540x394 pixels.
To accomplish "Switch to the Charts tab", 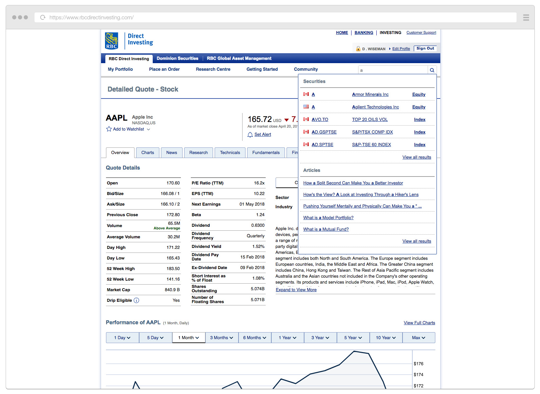I will (x=148, y=153).
